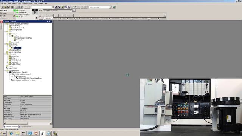Open the Help menu

[46, 3]
